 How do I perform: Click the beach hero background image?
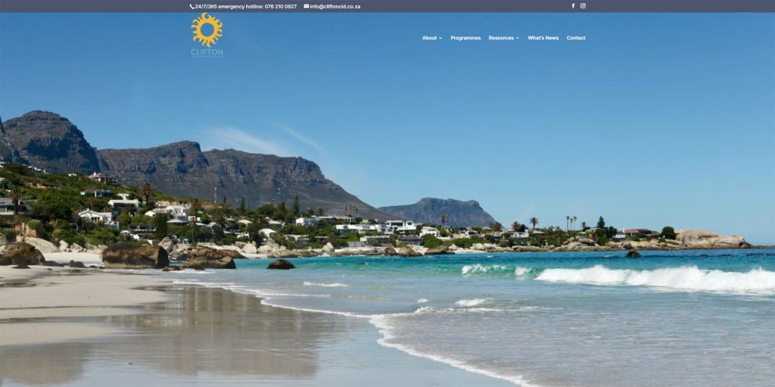[387, 199]
